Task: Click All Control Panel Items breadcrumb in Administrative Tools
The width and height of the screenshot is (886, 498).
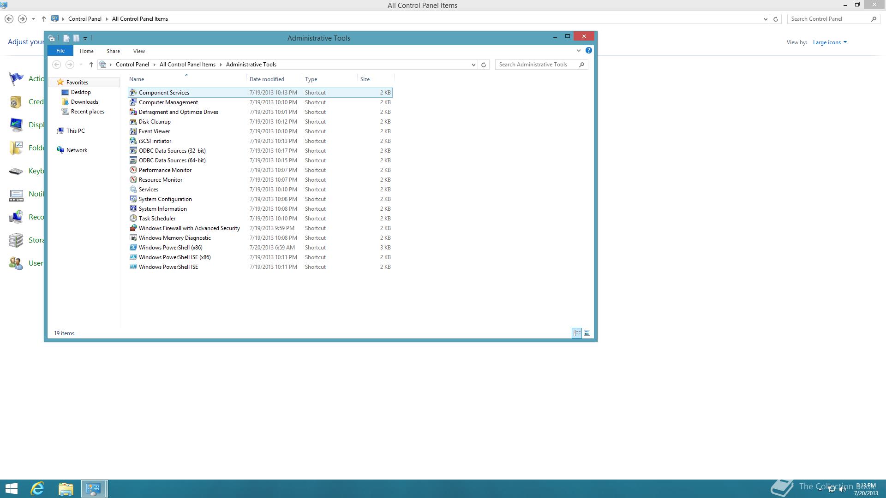Action: pos(187,65)
